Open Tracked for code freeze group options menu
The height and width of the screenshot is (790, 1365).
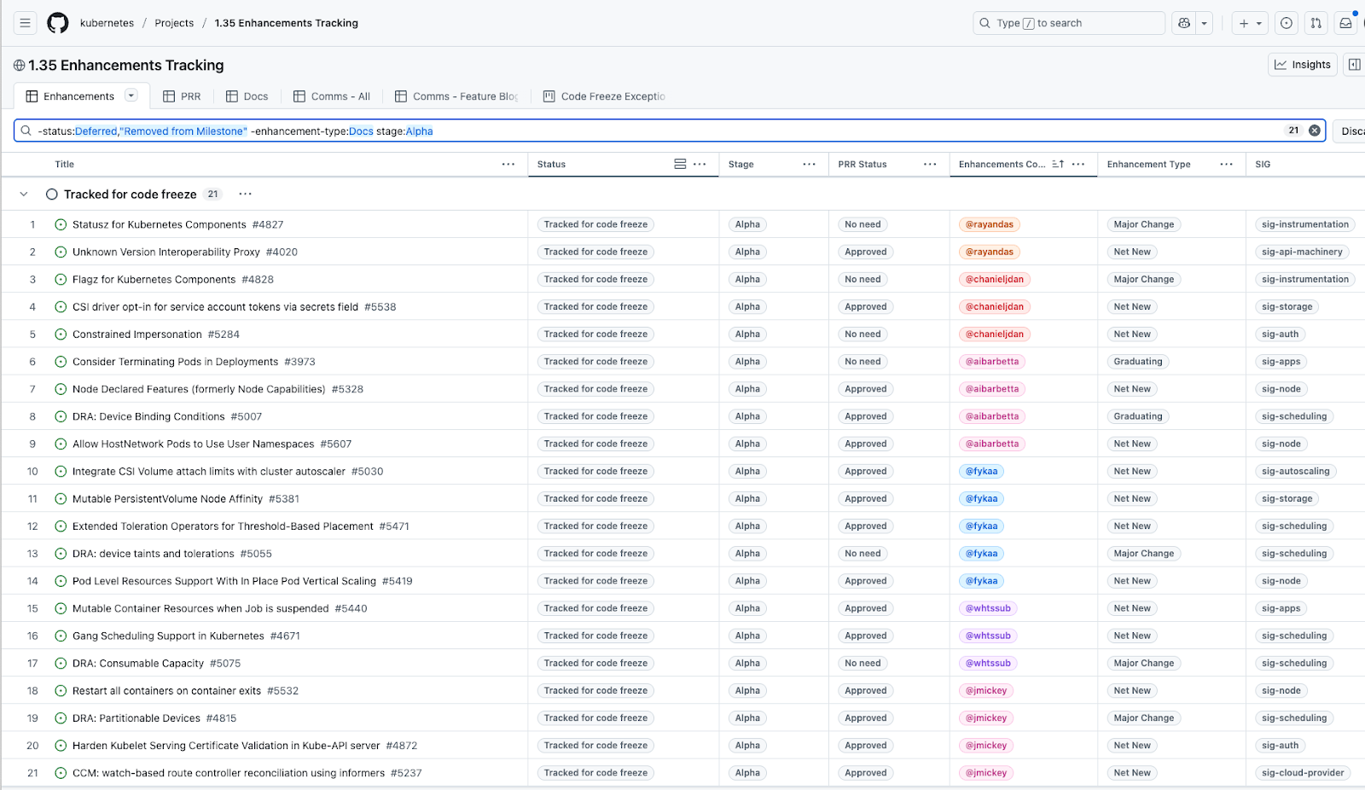tap(245, 194)
